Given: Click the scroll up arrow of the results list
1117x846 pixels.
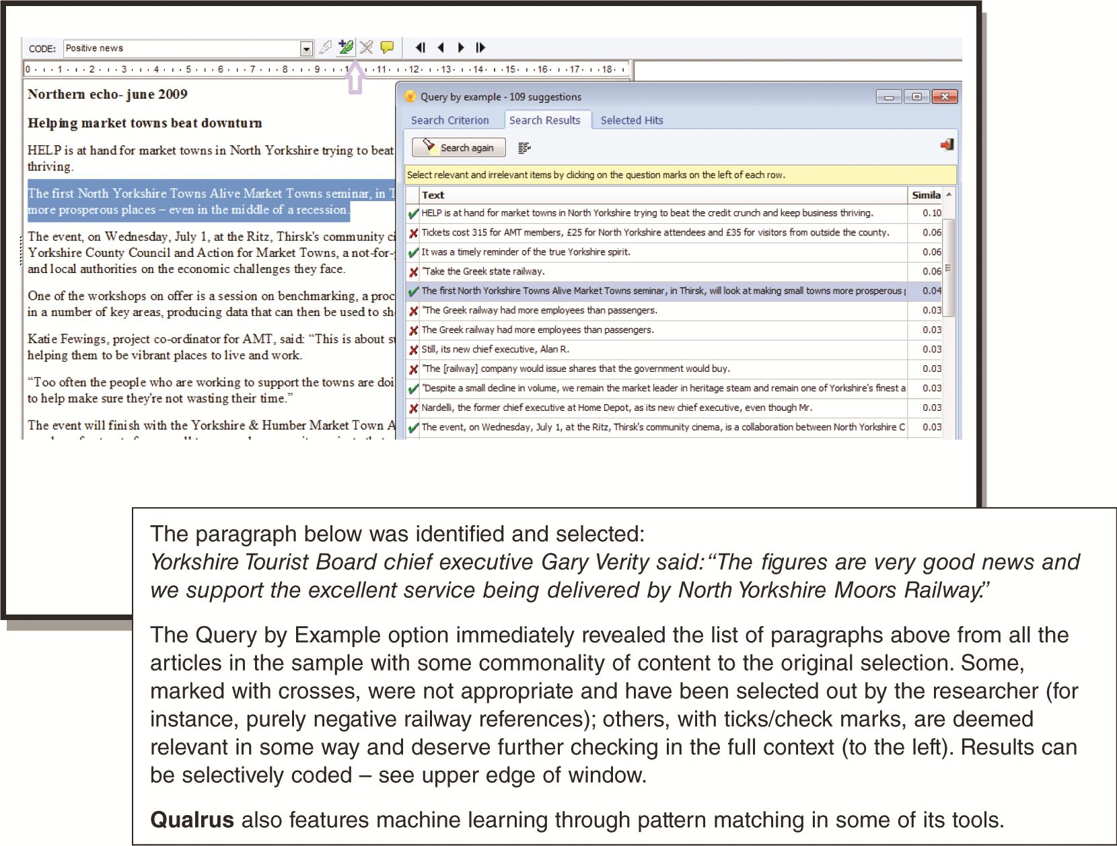Looking at the screenshot, I should [948, 194].
